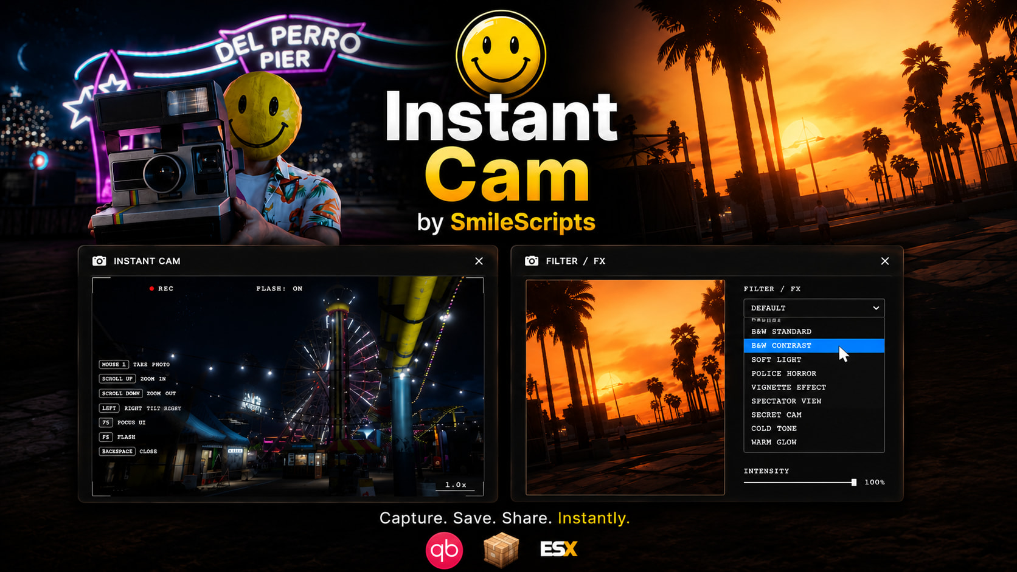Select the SOFT LIGHT filter

click(814, 359)
